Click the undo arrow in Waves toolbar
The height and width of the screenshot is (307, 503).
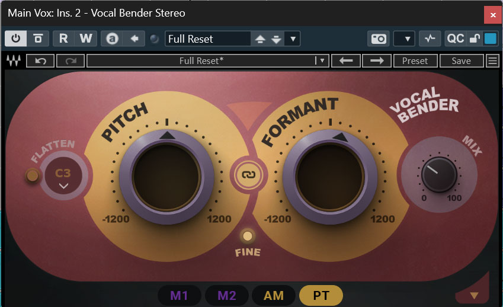click(x=41, y=60)
